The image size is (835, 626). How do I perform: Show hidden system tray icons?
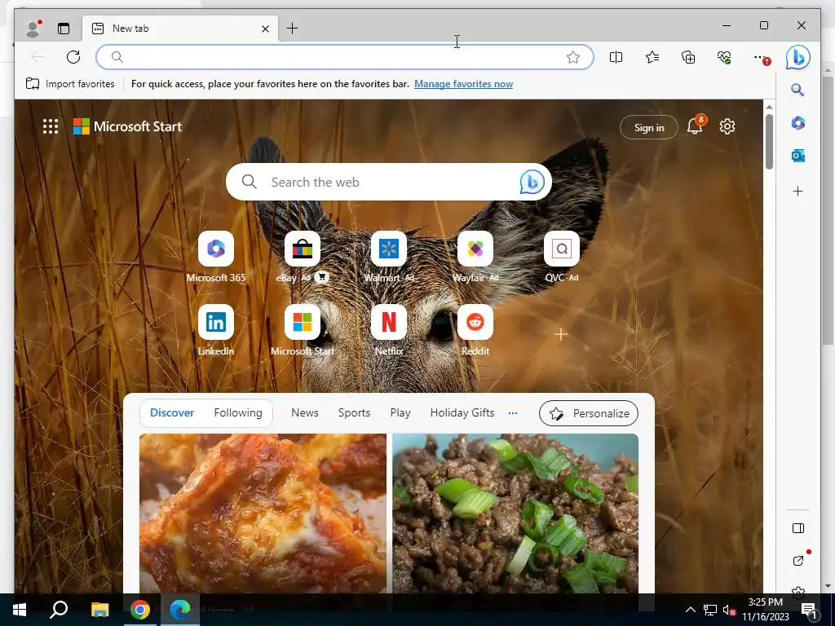point(690,610)
